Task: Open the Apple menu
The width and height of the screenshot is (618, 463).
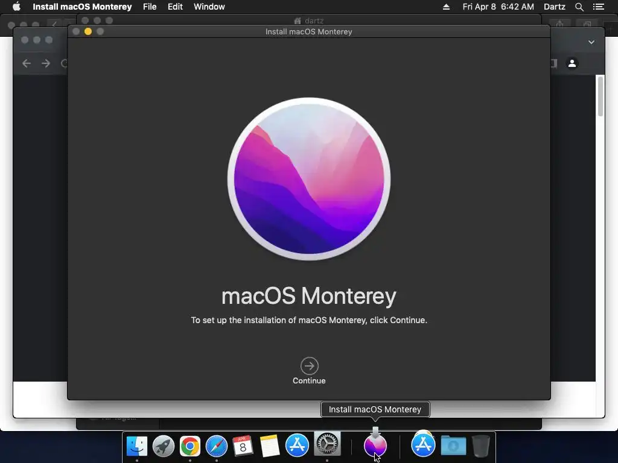Action: click(x=16, y=7)
